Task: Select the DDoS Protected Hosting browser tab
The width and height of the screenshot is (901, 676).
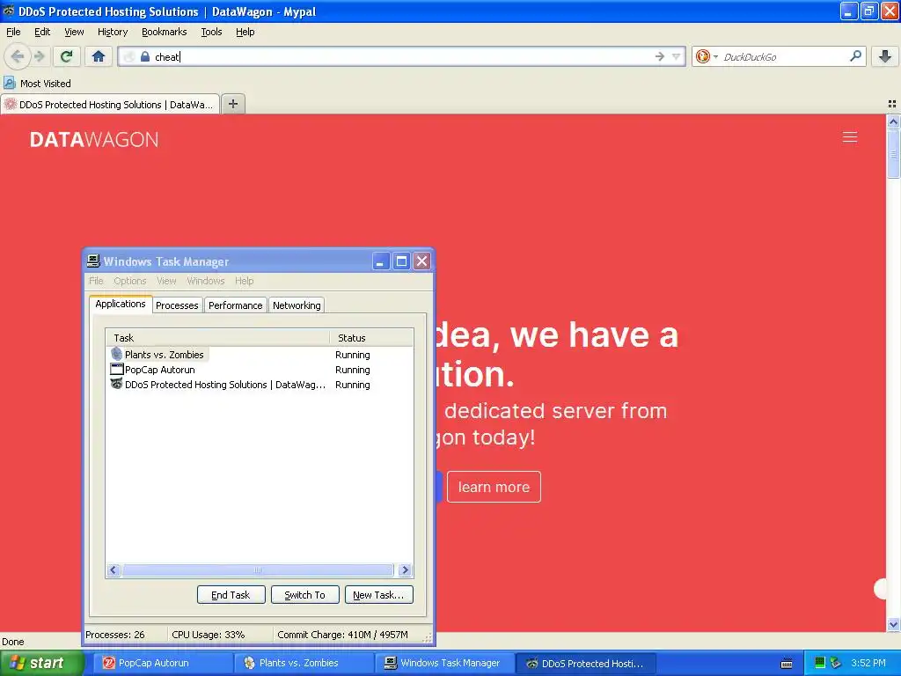Action: pyautogui.click(x=110, y=105)
